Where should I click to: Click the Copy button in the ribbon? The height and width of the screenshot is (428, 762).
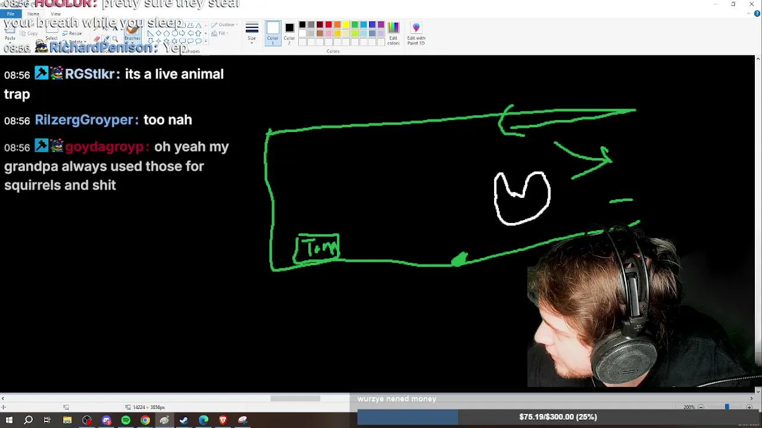[29, 33]
